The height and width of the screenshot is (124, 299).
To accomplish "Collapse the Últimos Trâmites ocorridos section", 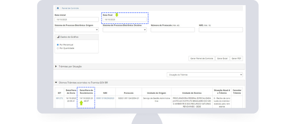I will [56, 82].
